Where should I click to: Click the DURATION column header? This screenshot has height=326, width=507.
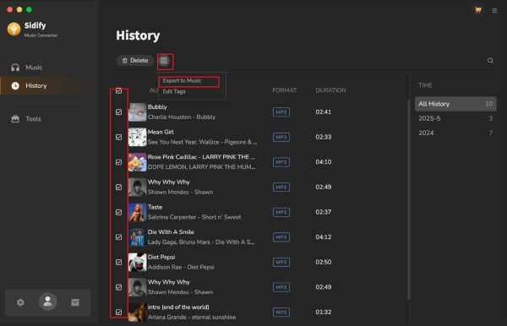click(x=330, y=90)
